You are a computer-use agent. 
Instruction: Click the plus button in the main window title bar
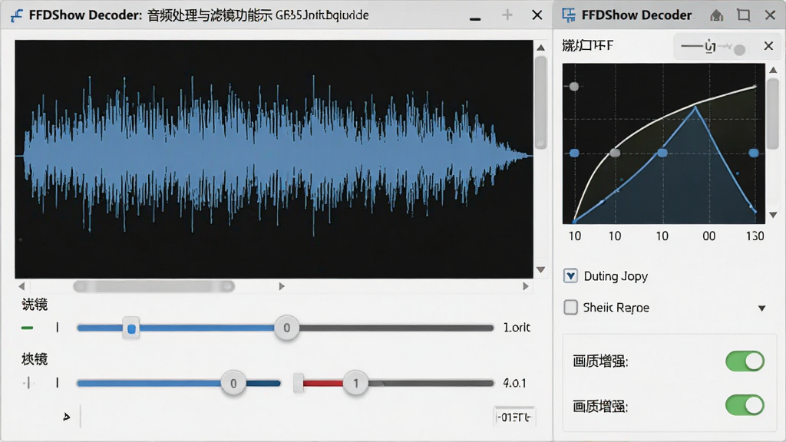[507, 15]
